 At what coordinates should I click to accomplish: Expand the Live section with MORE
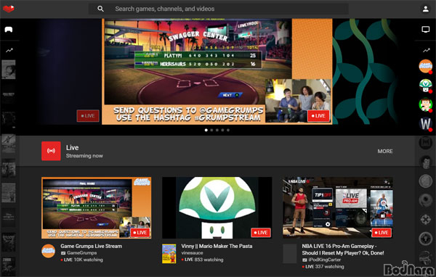click(x=385, y=152)
